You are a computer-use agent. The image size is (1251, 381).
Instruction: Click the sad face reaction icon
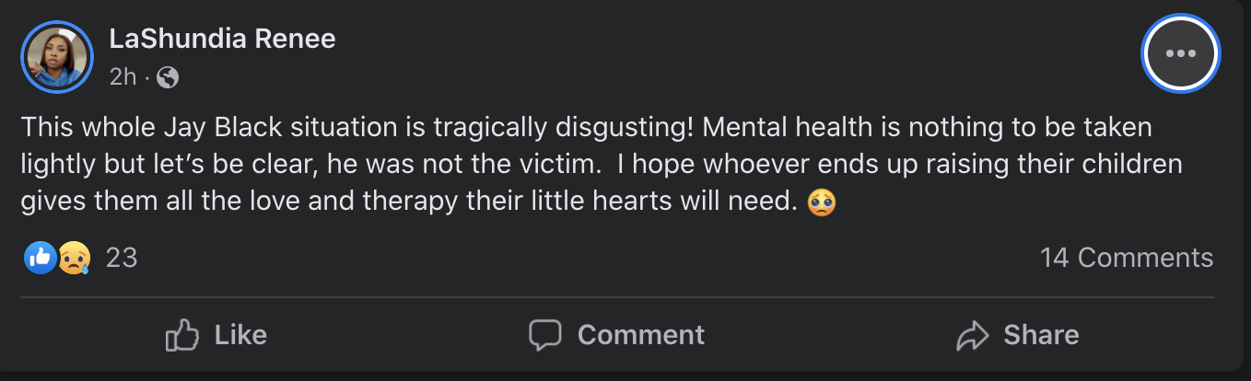[x=74, y=258]
